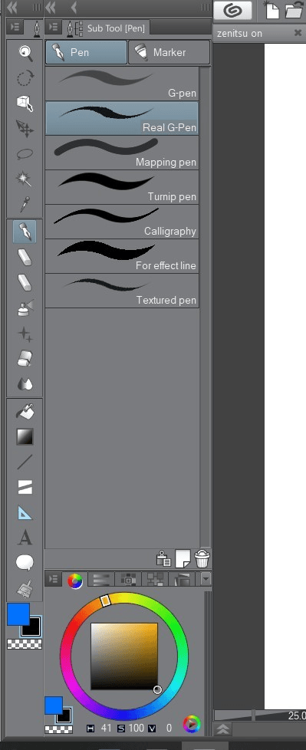Pick the Eyedropper tool
Viewport: 306px width, 750px height.
pos(25,204)
